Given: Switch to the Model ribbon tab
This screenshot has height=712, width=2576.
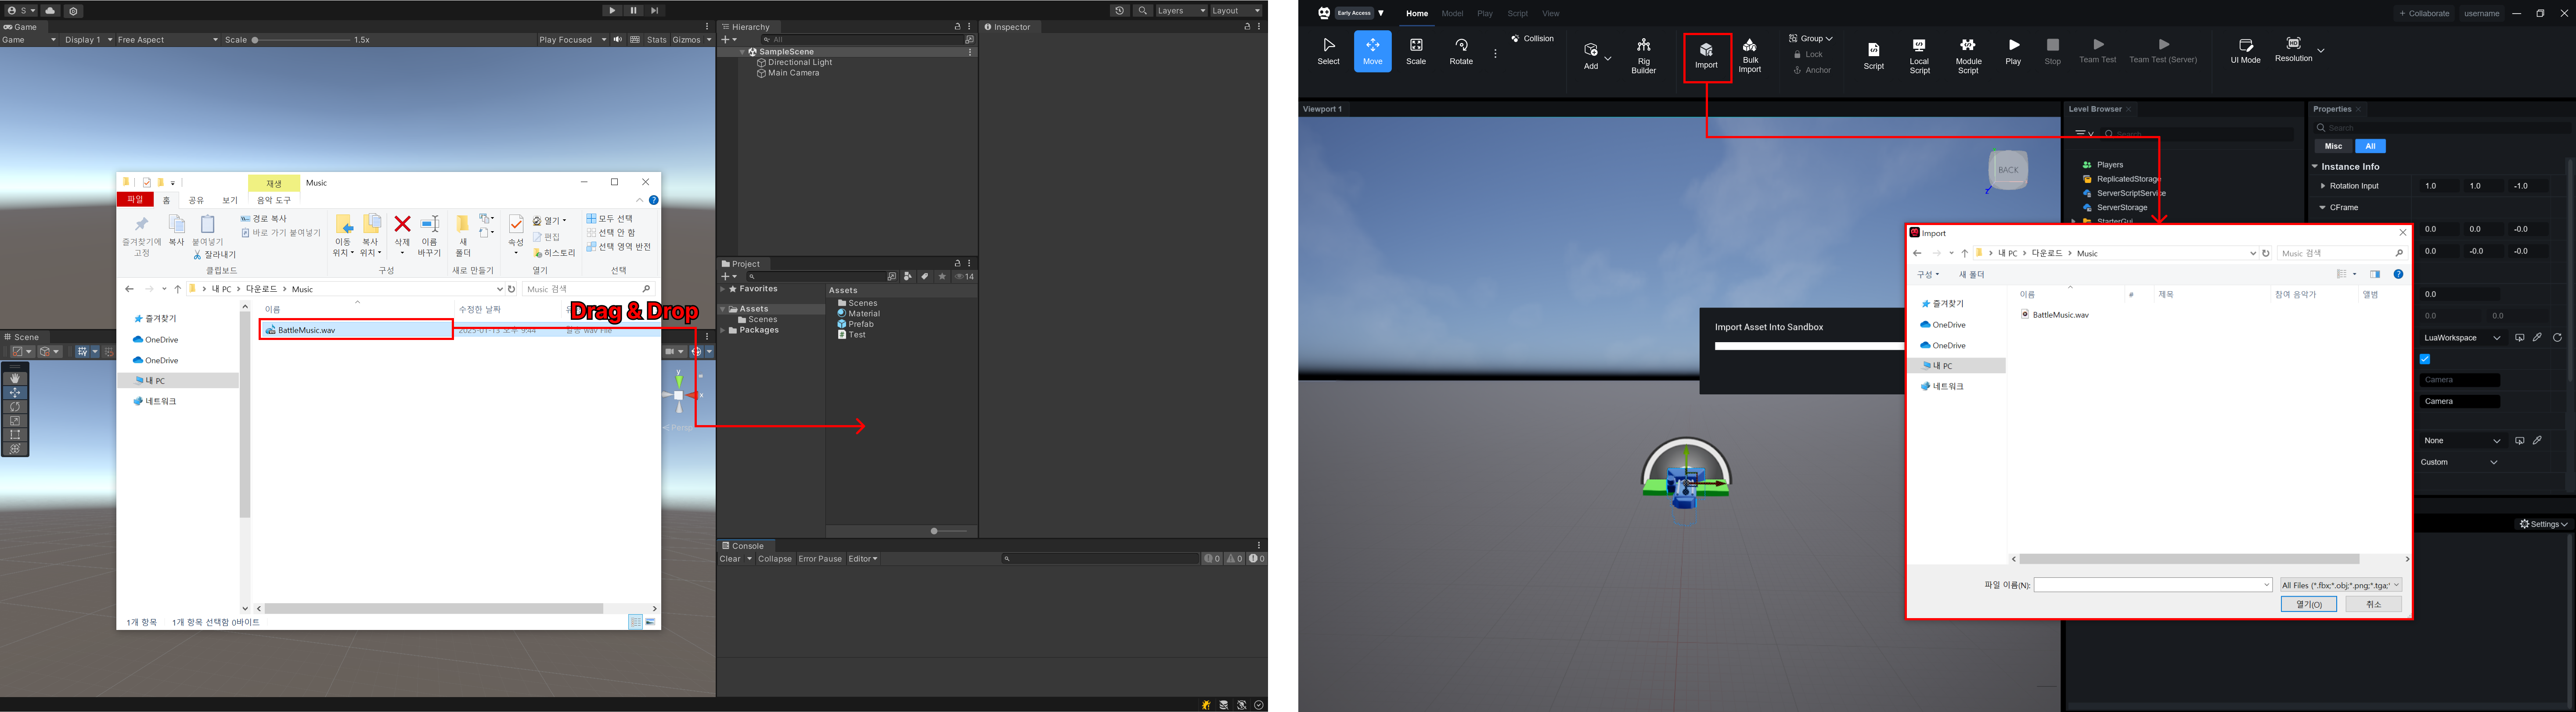Looking at the screenshot, I should coord(1452,14).
